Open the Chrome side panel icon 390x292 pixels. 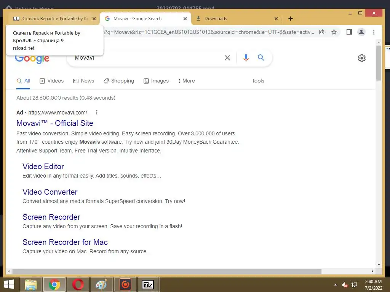point(349,32)
